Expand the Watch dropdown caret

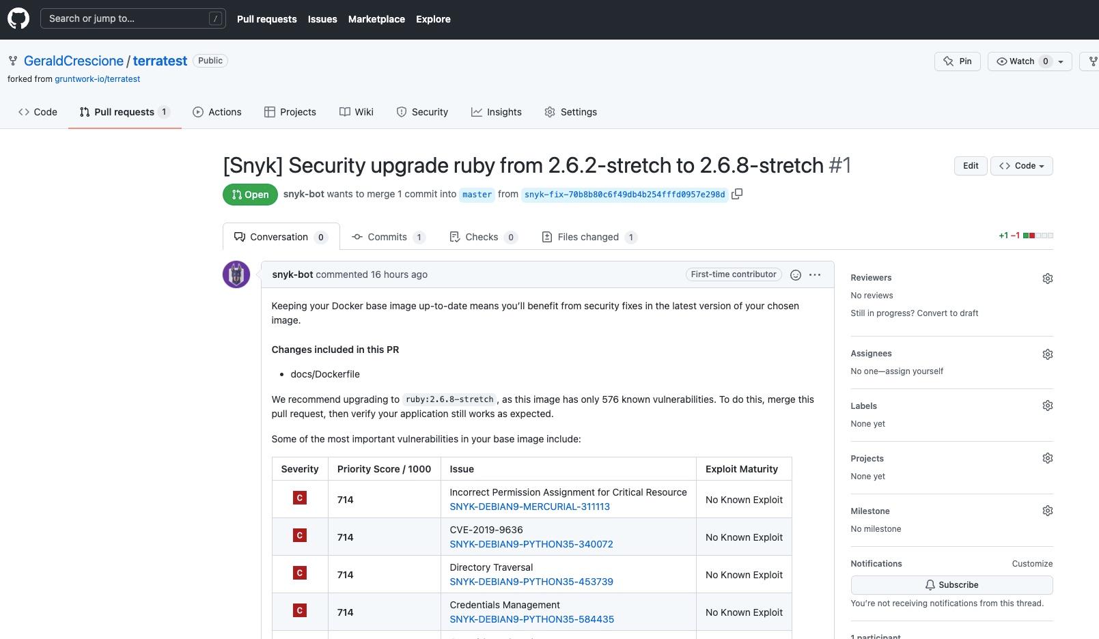click(1061, 61)
